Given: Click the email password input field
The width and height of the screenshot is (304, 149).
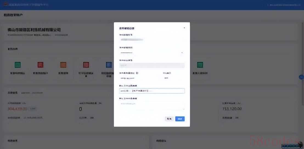Looking at the screenshot, I should [150, 53].
